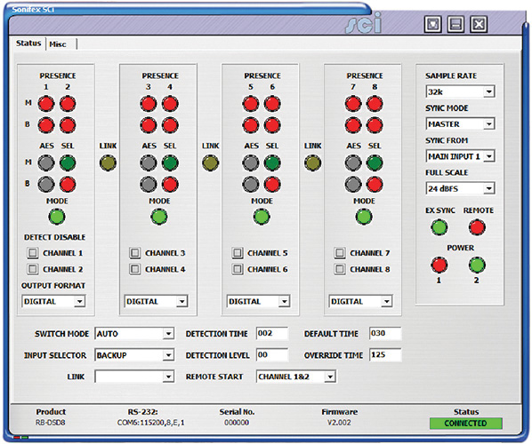Viewport: 532px width, 444px height.
Task: Click the Detection Time field showing 002
Action: coord(272,333)
